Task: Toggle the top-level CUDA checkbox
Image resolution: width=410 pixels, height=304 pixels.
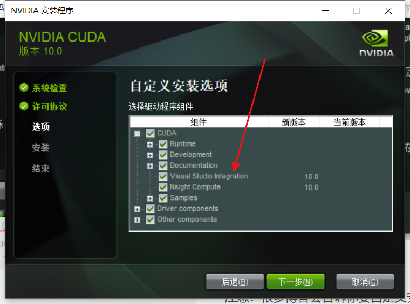Action: (x=150, y=133)
